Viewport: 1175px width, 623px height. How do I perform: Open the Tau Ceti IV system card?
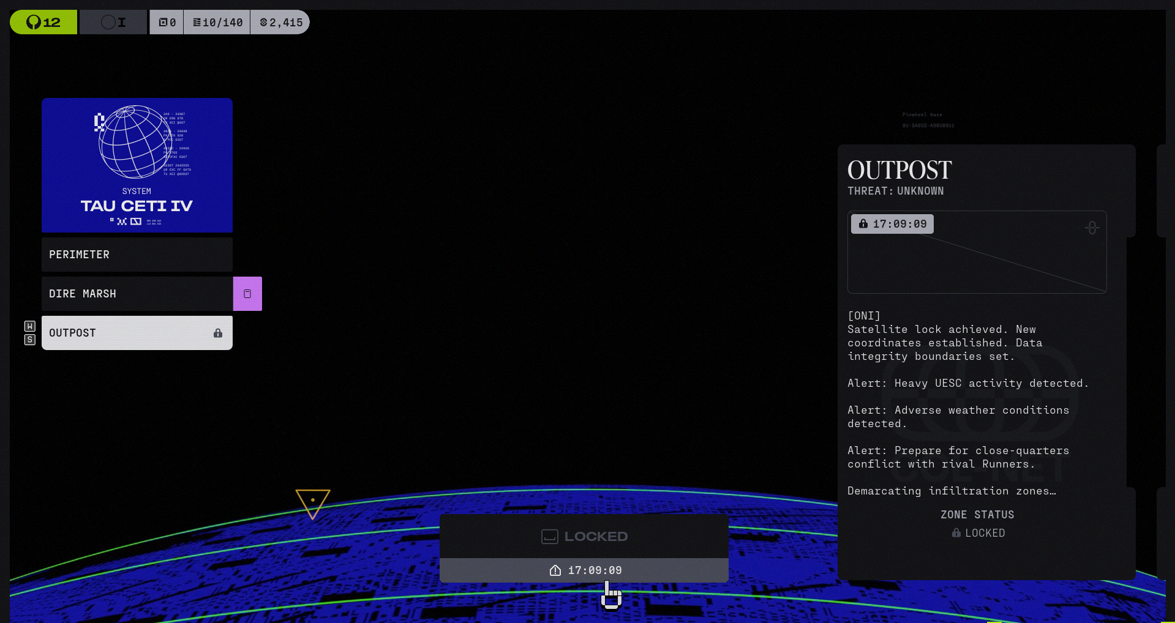coord(137,165)
